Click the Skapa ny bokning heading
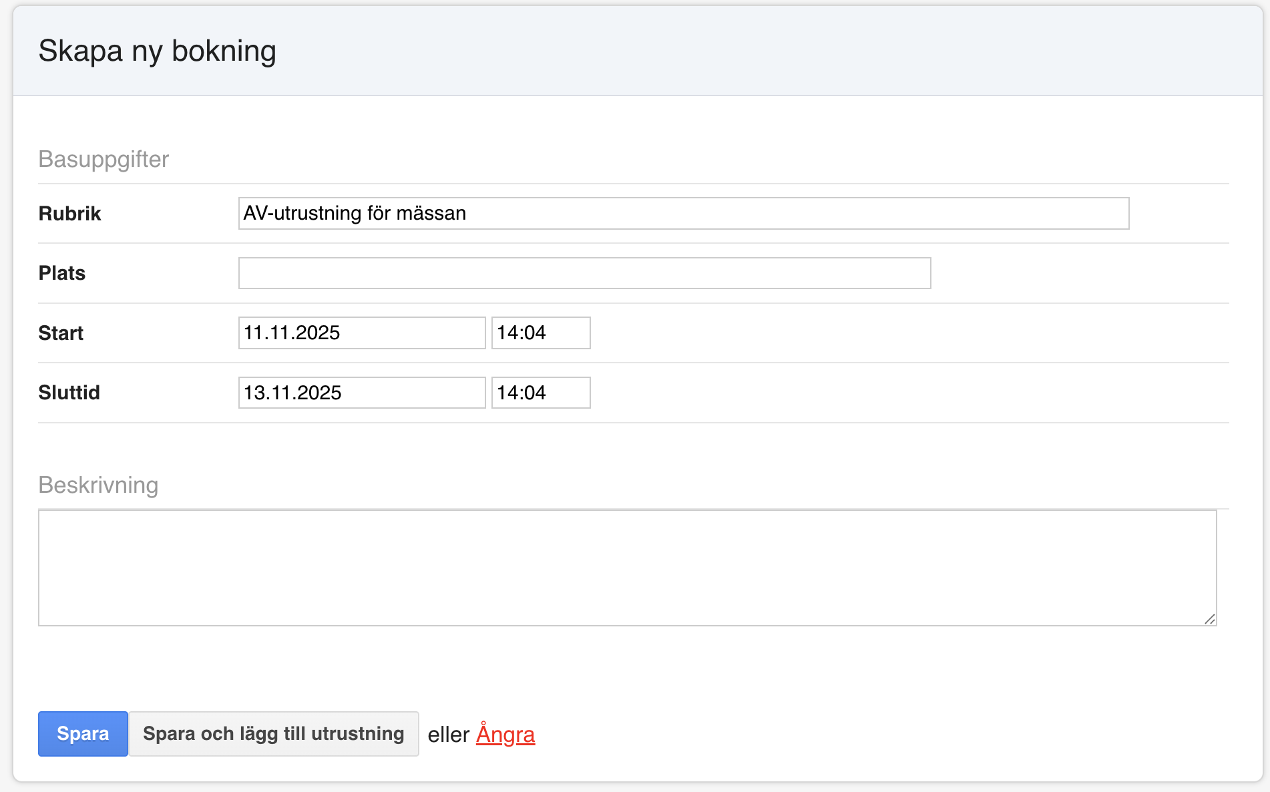 (x=157, y=51)
